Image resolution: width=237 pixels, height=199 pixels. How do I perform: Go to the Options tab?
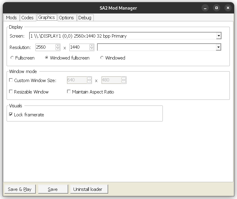tap(66, 17)
